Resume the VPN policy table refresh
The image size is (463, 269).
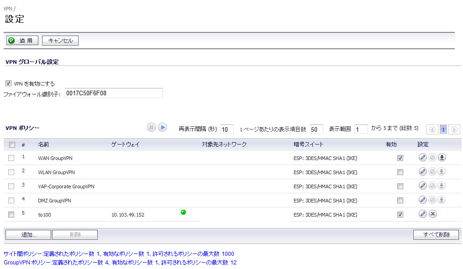click(x=163, y=127)
